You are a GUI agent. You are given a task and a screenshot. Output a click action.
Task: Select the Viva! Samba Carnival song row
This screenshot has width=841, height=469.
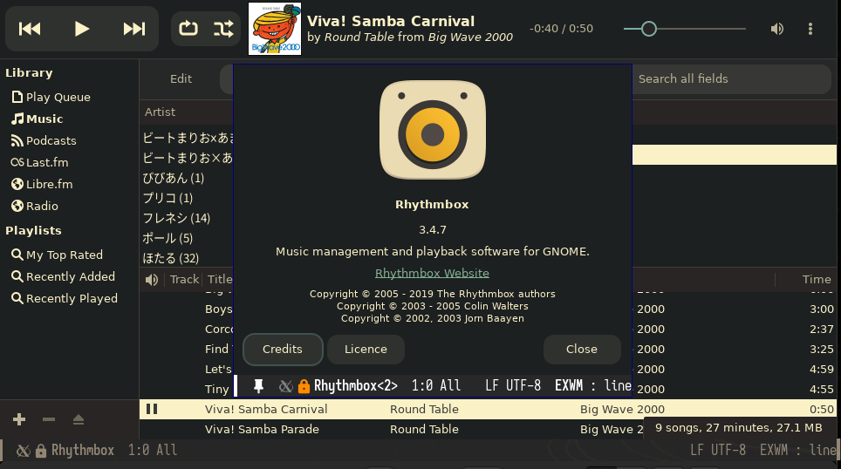(488, 410)
